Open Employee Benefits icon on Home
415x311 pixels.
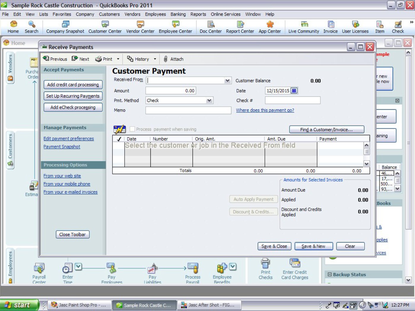click(x=222, y=273)
